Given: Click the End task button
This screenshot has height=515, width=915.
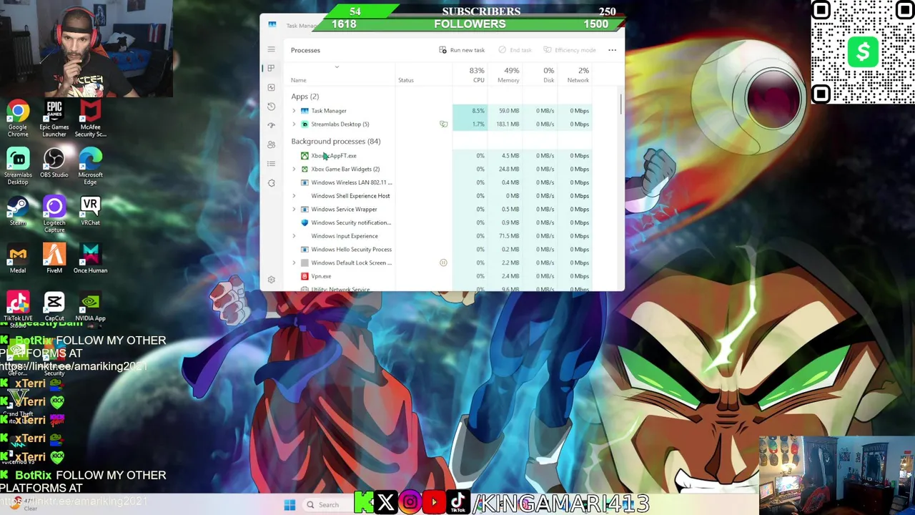Looking at the screenshot, I should click(515, 50).
